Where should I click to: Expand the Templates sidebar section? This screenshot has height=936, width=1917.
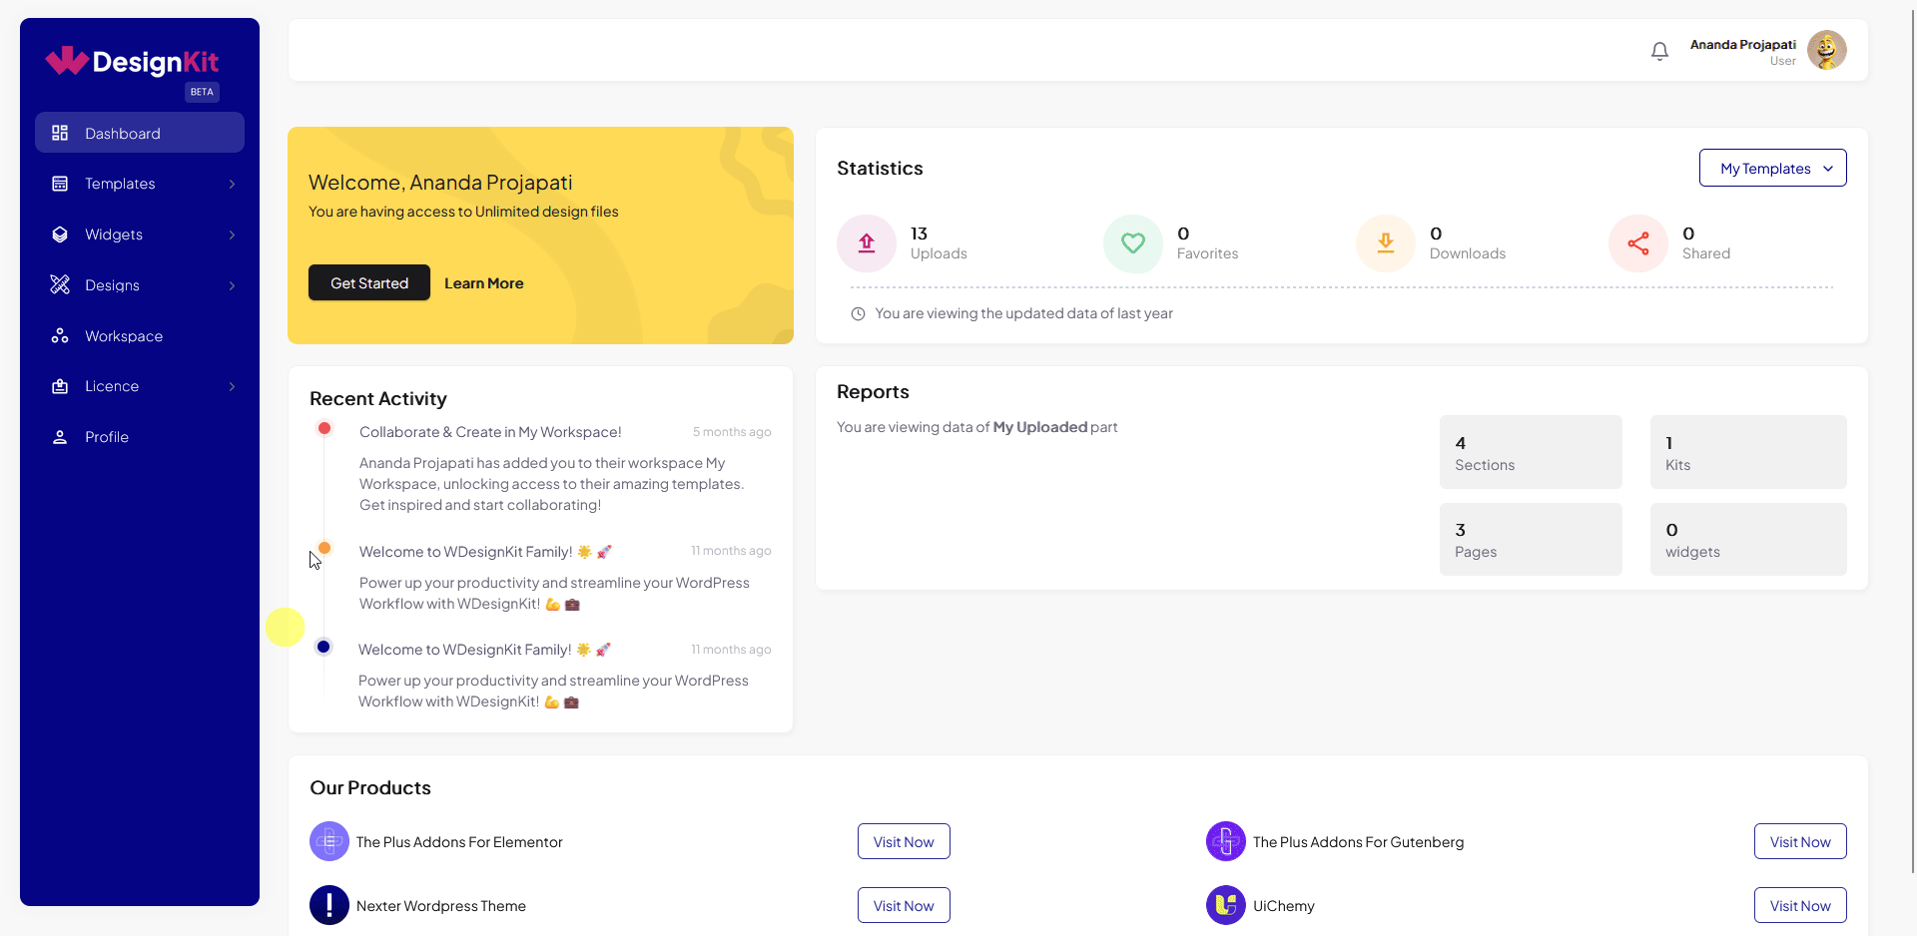[x=139, y=183]
